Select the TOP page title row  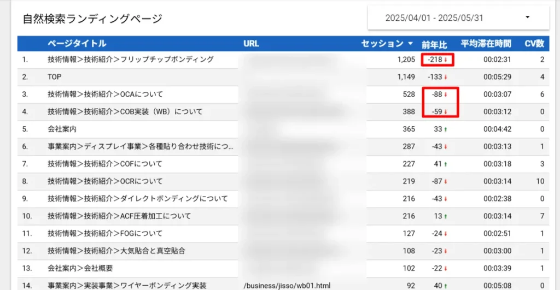click(x=54, y=76)
